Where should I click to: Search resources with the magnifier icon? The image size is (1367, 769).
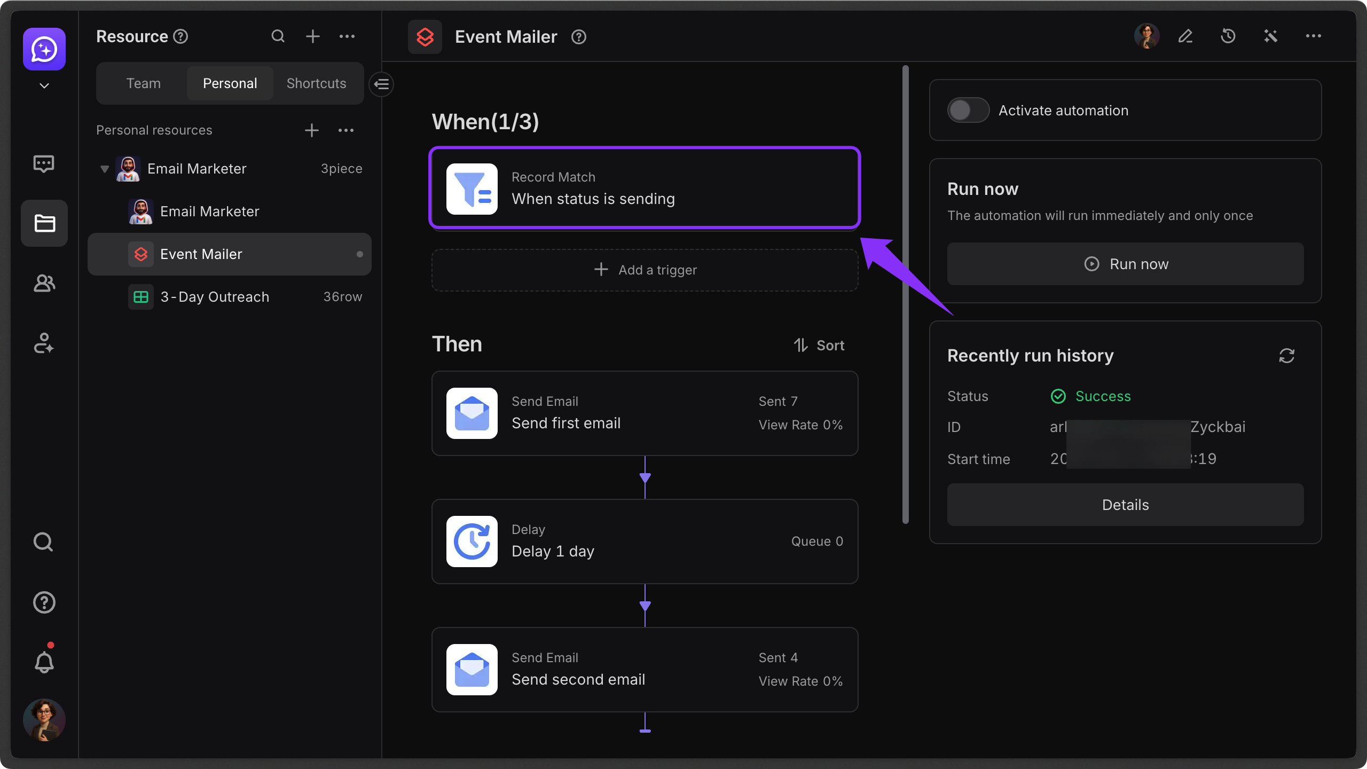pyautogui.click(x=278, y=36)
